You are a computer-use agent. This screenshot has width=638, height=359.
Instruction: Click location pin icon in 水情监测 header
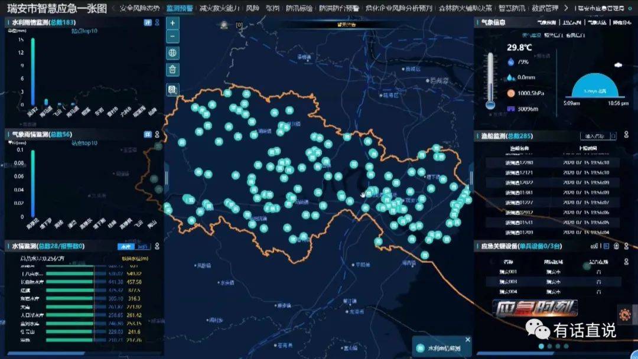157,246
